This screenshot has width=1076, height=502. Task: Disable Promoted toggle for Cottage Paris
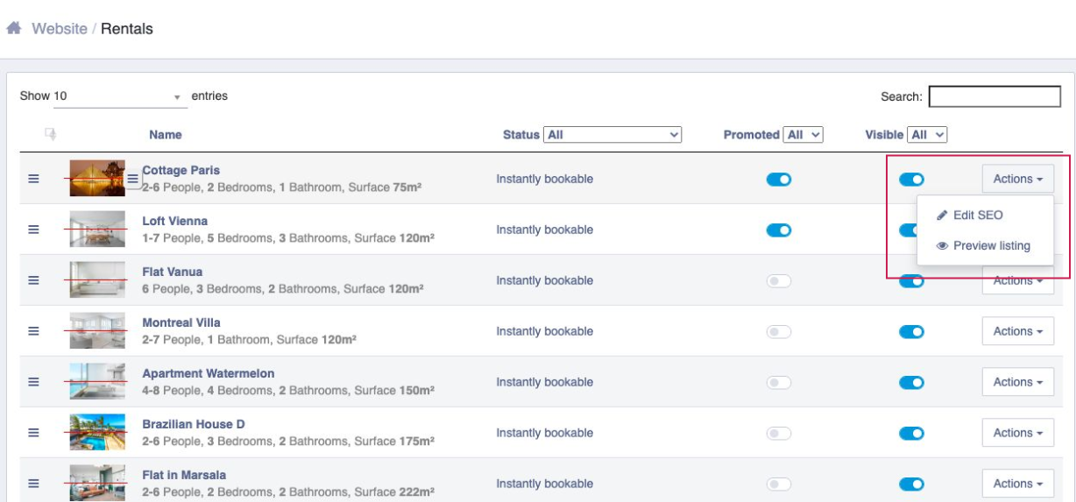point(778,179)
